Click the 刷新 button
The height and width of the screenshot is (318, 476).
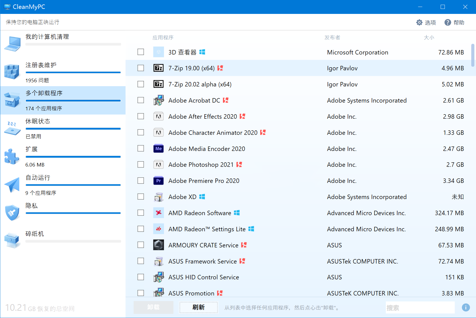point(198,307)
